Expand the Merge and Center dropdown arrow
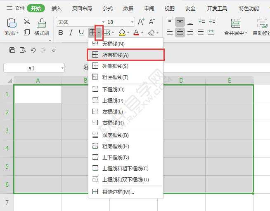Image resolution: width=270 pixels, height=211 pixels. (x=246, y=32)
